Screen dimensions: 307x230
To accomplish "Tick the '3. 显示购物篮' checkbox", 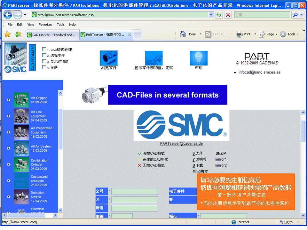I will 44,61.
